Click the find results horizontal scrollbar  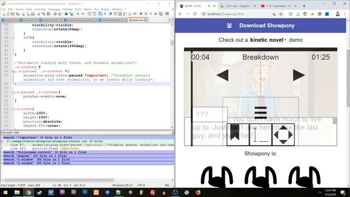59,180
